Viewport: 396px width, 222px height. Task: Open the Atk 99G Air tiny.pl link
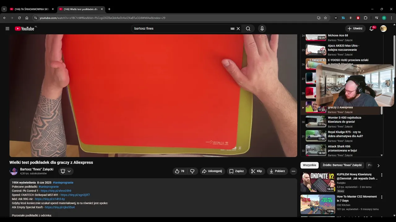(50, 199)
